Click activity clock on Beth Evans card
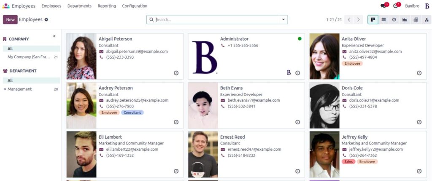 pos(297,122)
